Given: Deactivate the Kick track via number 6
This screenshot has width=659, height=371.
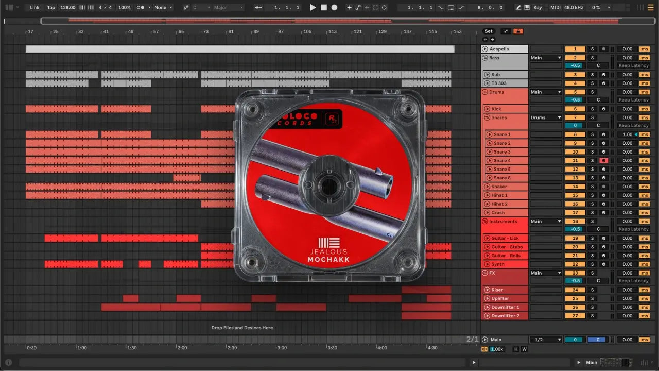Looking at the screenshot, I should (575, 109).
